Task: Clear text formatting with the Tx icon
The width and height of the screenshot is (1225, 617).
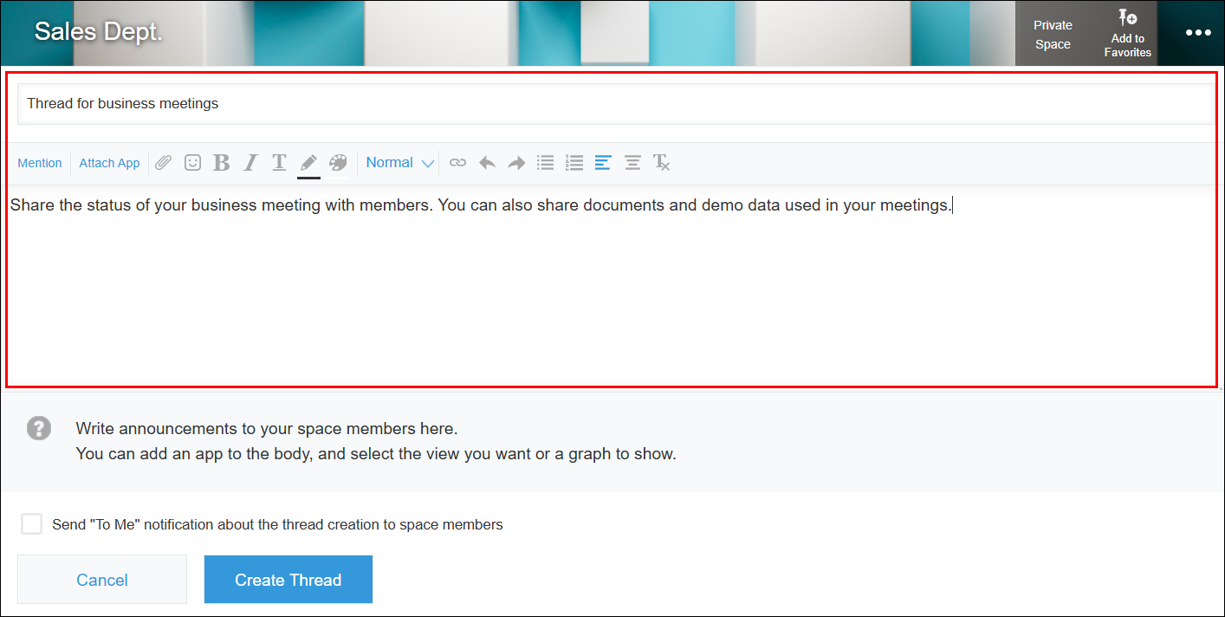Action: click(x=662, y=163)
